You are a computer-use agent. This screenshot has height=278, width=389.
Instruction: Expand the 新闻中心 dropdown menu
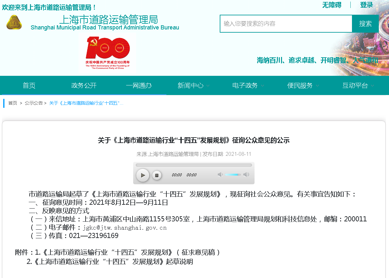pos(194,86)
